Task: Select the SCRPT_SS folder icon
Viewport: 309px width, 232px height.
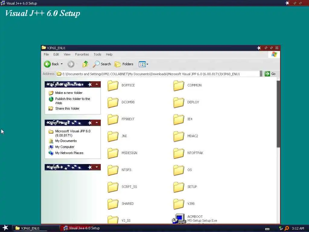Action: coord(113,187)
